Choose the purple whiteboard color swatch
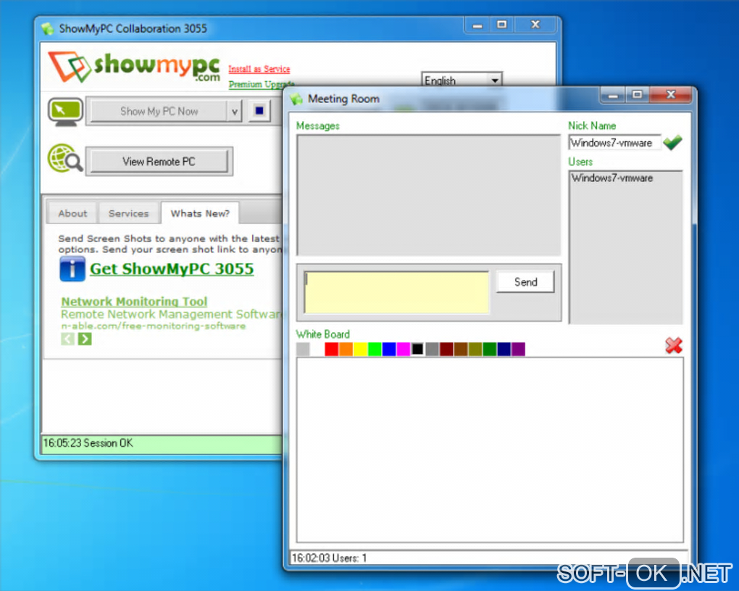Screen dimensions: 739x591 click(x=519, y=350)
